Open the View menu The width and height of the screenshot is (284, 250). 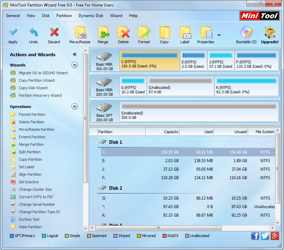[x=31, y=16]
